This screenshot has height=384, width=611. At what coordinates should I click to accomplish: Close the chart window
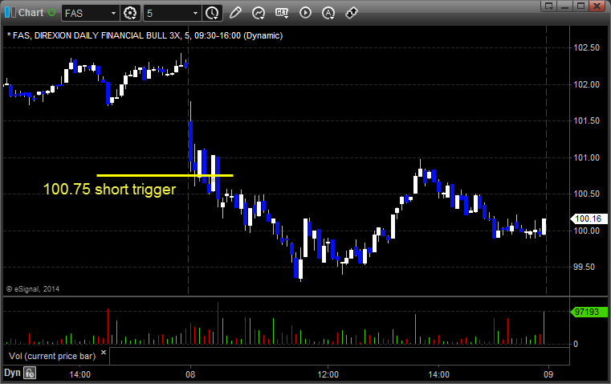click(597, 6)
